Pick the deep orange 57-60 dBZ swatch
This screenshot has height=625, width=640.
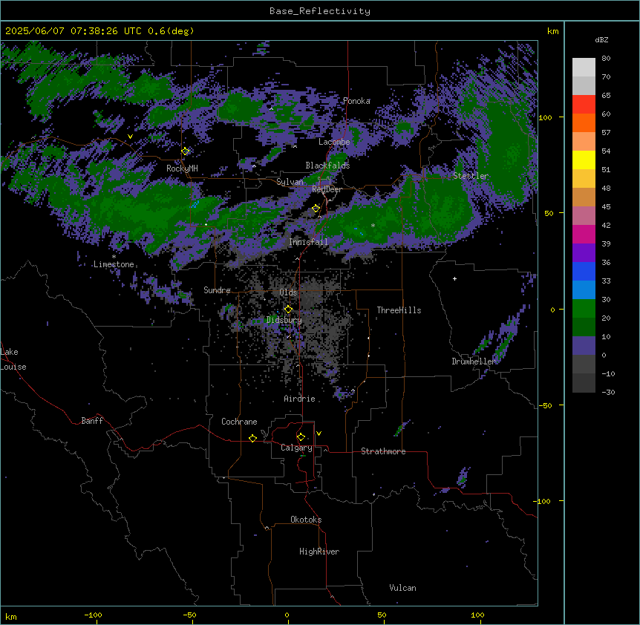click(584, 122)
